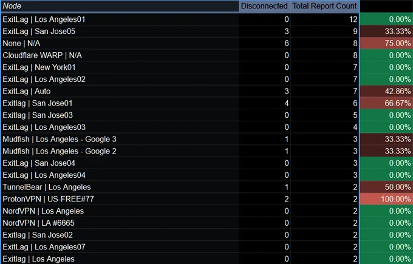Select the NordVPN | Los Angeles cell
Viewport: 413px width, 264px height.
point(120,211)
